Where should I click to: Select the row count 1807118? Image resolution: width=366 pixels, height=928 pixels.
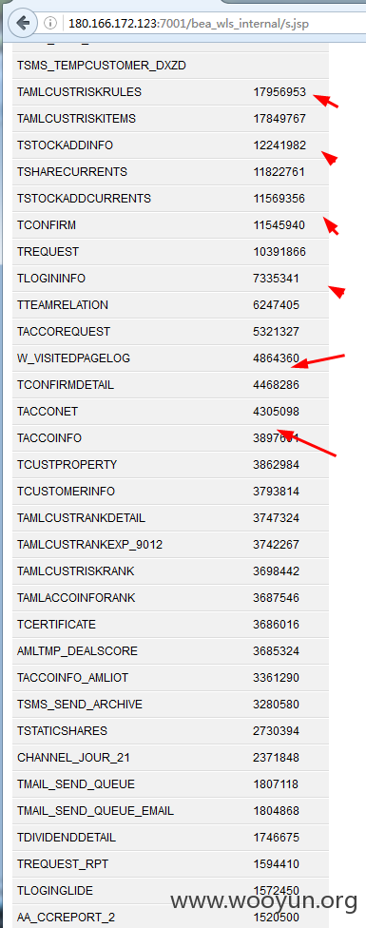[x=276, y=784]
